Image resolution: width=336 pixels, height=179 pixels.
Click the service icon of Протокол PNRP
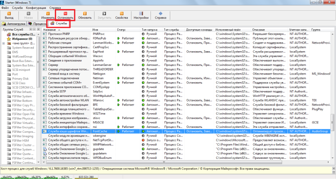44,34
